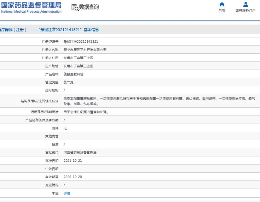This screenshot has height=202, width=260.
Task: Click the 管理类别 row label
Action: [x=52, y=82]
